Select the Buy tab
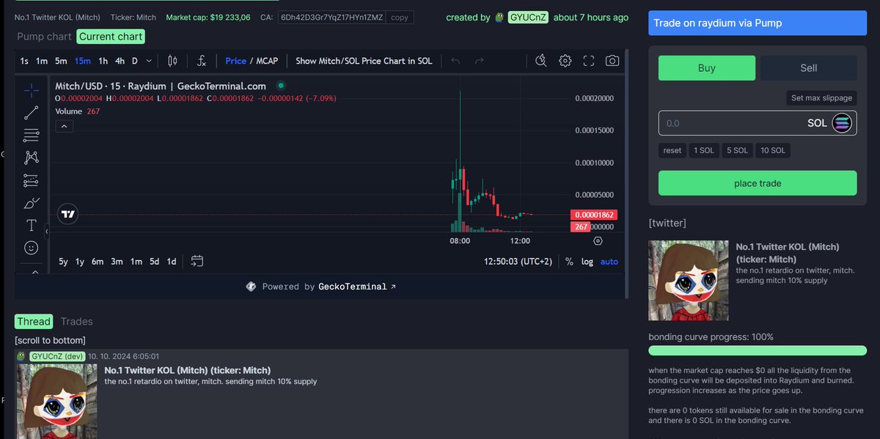Screen dimensions: 880x439 click(706, 68)
